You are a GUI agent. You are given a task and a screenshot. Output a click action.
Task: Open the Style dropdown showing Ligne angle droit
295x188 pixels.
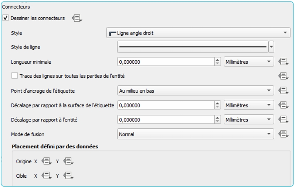point(198,33)
